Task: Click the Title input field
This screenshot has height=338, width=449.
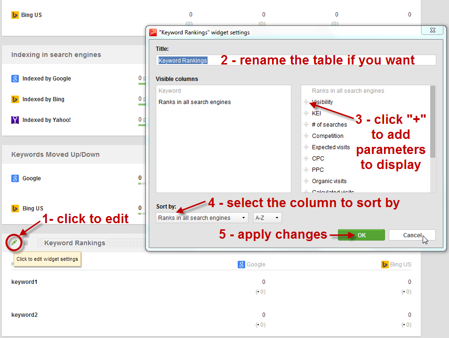Action: pos(296,60)
